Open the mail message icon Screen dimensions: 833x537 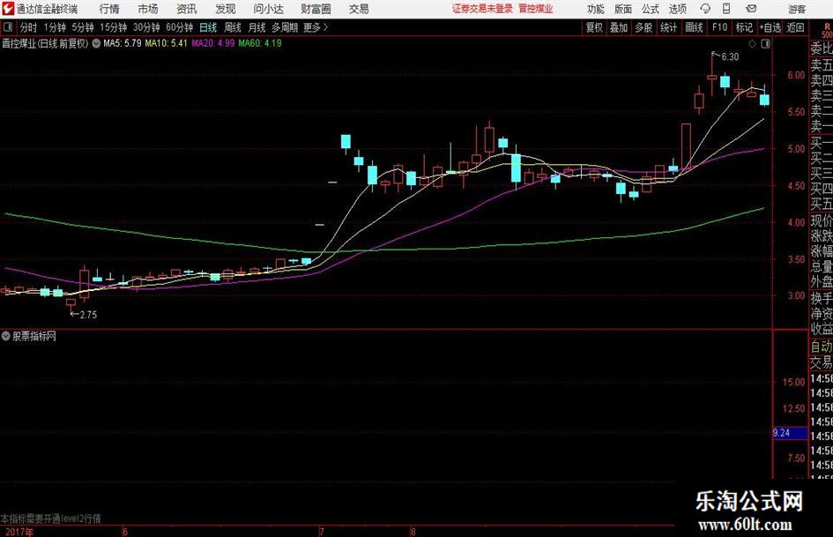click(751, 9)
